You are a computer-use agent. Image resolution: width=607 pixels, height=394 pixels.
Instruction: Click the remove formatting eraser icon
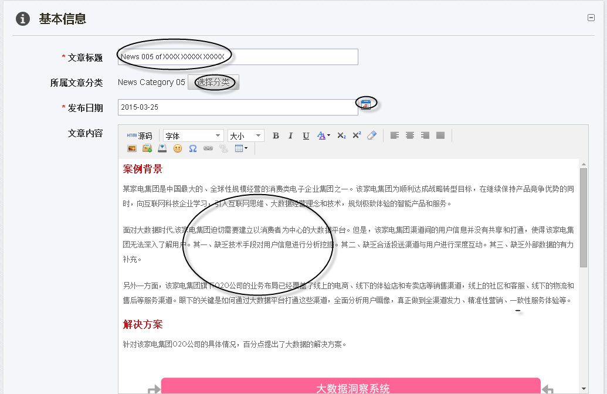(372, 135)
